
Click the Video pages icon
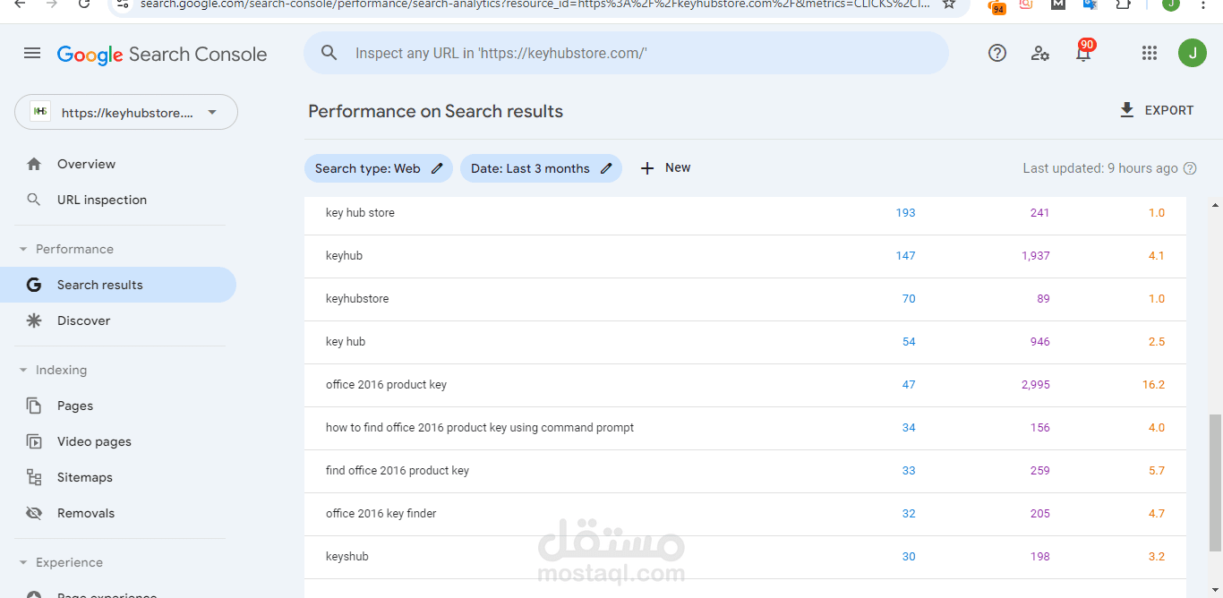34,441
